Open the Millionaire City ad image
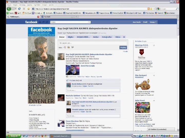The width and height of the screenshot is (185, 138). (x=143, y=107)
